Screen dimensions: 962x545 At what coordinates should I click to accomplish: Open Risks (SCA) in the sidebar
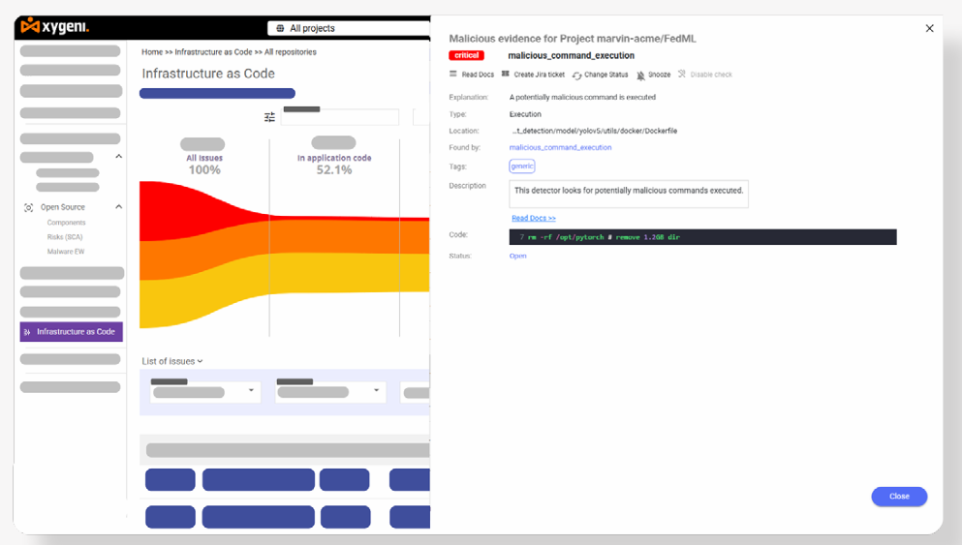tap(67, 237)
